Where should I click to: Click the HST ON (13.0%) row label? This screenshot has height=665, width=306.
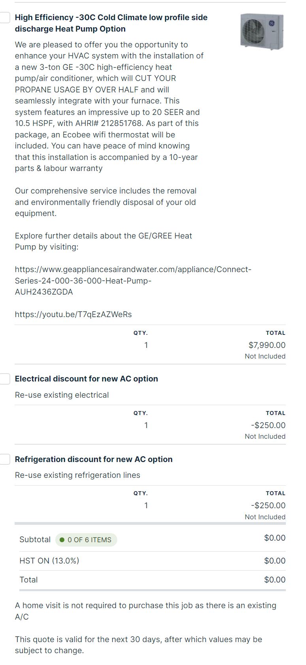tap(49, 561)
